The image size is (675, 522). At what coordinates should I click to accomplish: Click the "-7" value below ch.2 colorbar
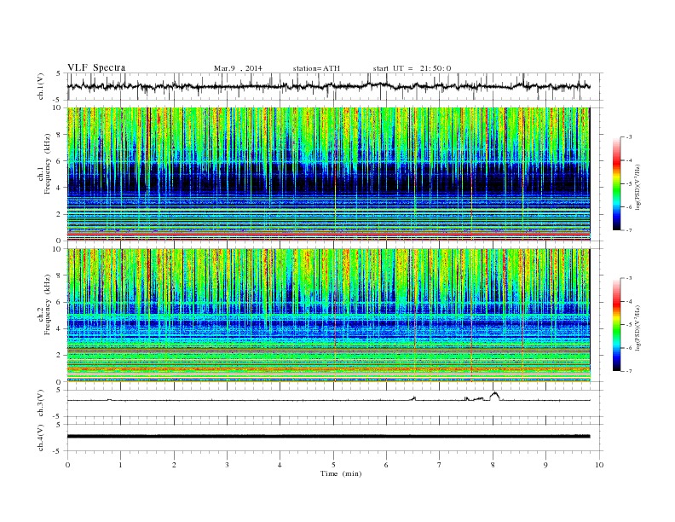pyautogui.click(x=629, y=371)
